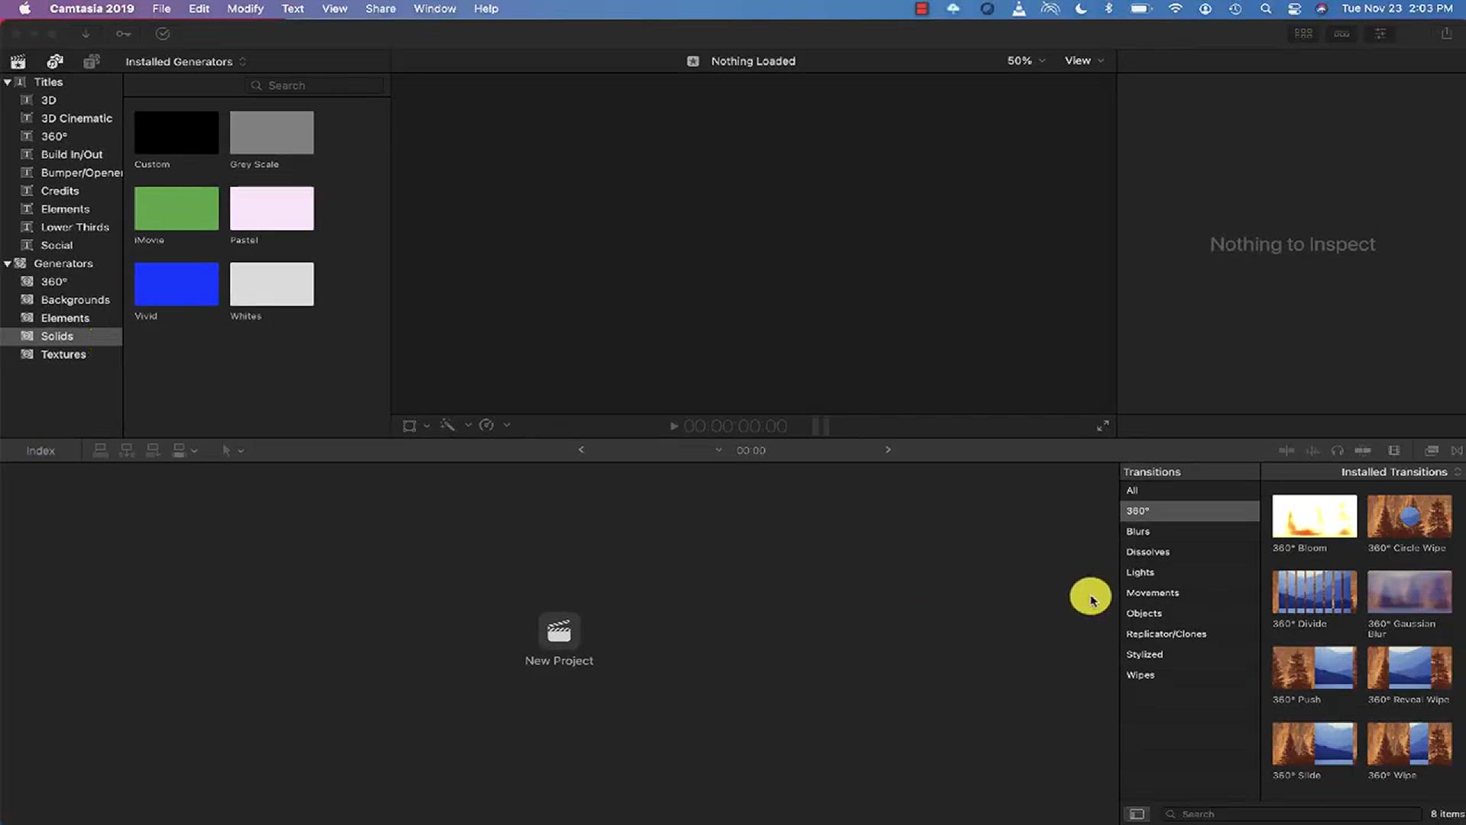Click the Wi-Fi icon in menu bar

pyautogui.click(x=1175, y=8)
